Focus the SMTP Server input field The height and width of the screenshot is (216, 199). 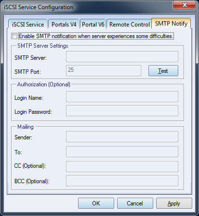click(x=122, y=57)
